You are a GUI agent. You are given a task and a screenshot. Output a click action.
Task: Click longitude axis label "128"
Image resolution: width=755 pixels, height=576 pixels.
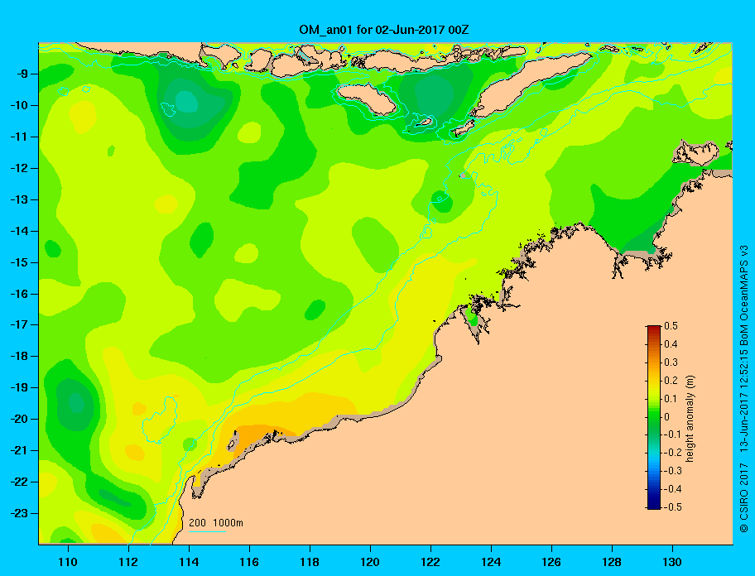[x=612, y=562]
